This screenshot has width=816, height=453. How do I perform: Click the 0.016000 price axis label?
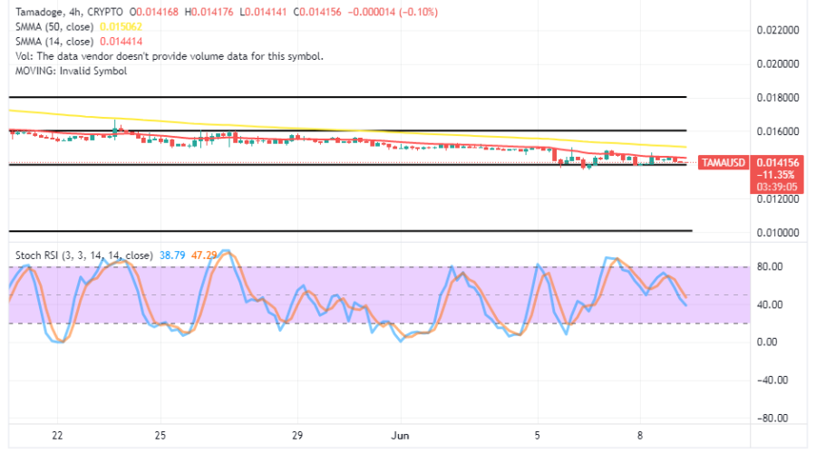tap(778, 131)
